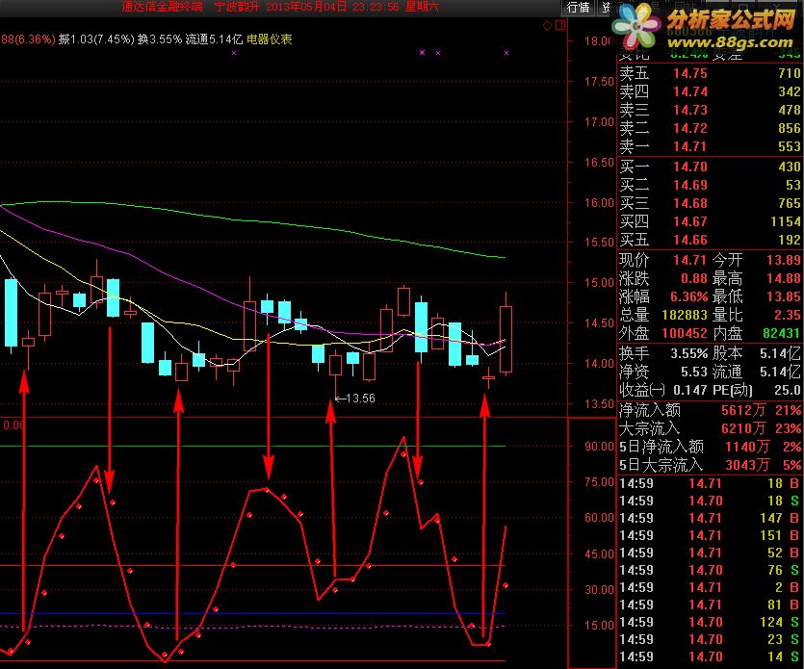Click the last candlestick on the chart

506,334
